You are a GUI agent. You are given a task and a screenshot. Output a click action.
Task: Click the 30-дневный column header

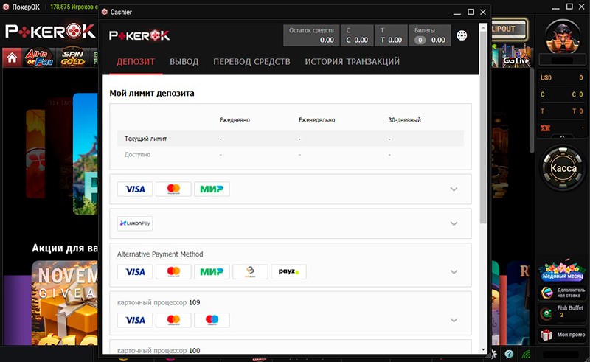click(x=404, y=120)
